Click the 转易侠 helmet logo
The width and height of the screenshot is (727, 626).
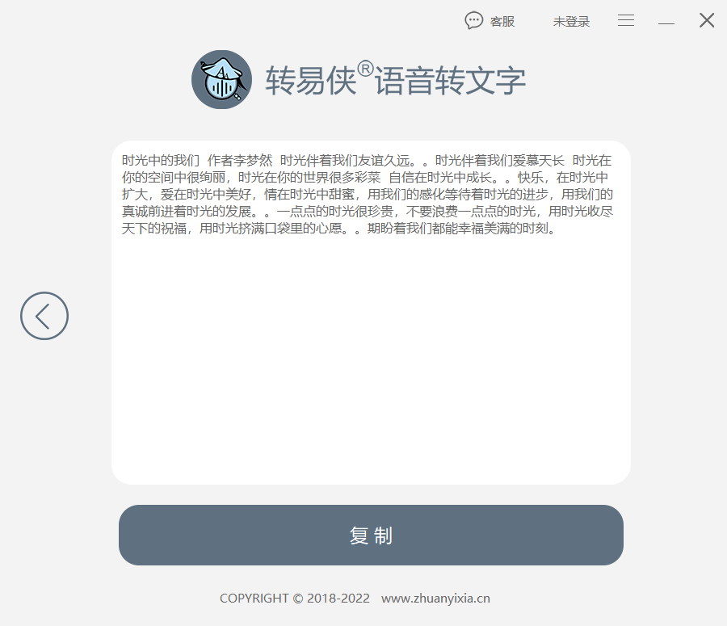pos(221,80)
